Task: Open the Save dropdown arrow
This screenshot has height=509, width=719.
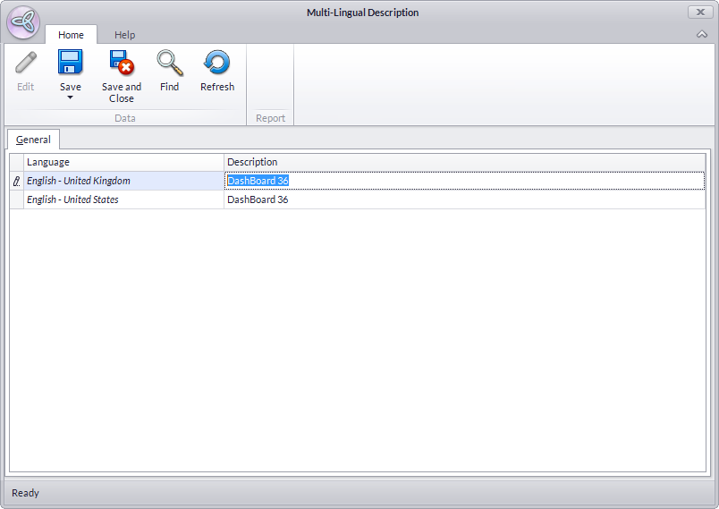Action: [70, 98]
